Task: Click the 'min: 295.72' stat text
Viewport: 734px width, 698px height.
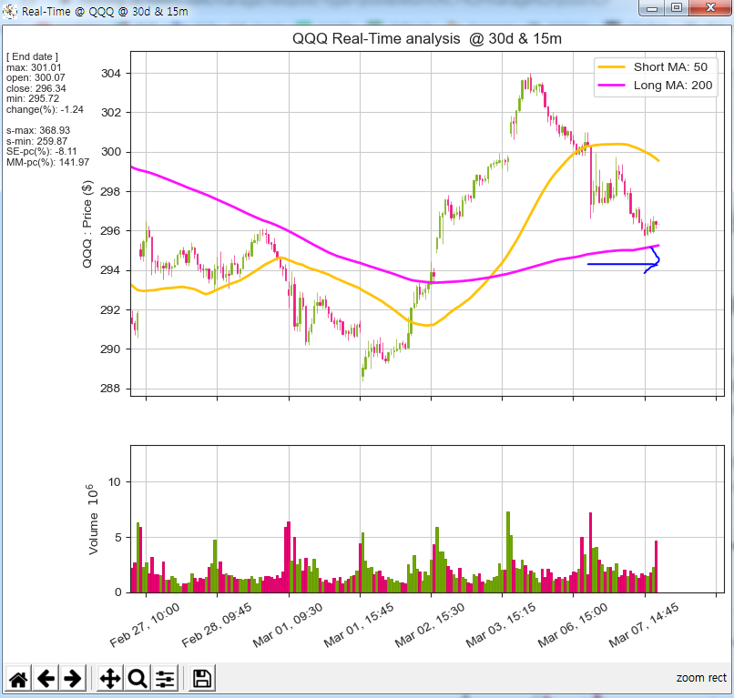Action: coord(33,98)
